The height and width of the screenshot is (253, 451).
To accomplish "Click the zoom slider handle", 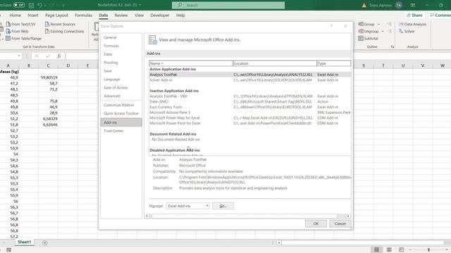I will coord(428,250).
